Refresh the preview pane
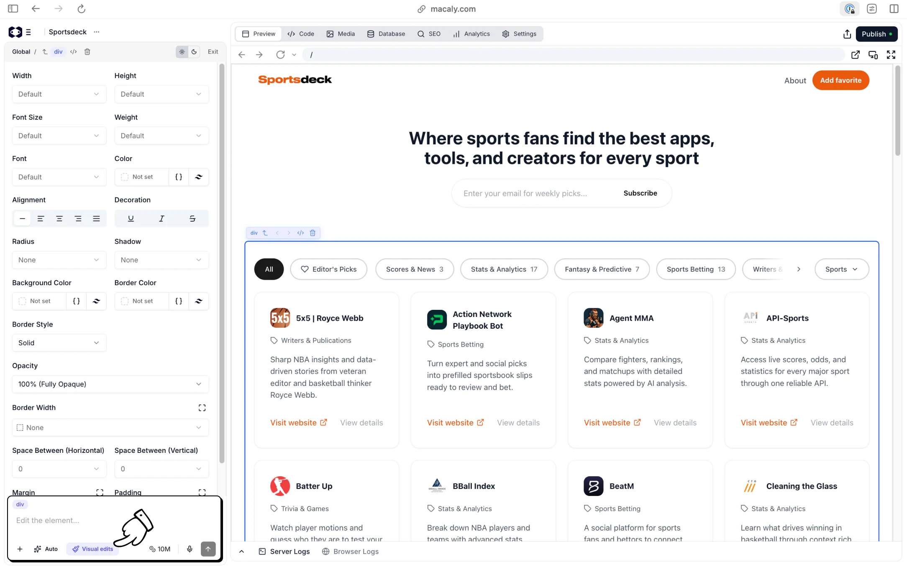The image size is (907, 567). pos(280,55)
